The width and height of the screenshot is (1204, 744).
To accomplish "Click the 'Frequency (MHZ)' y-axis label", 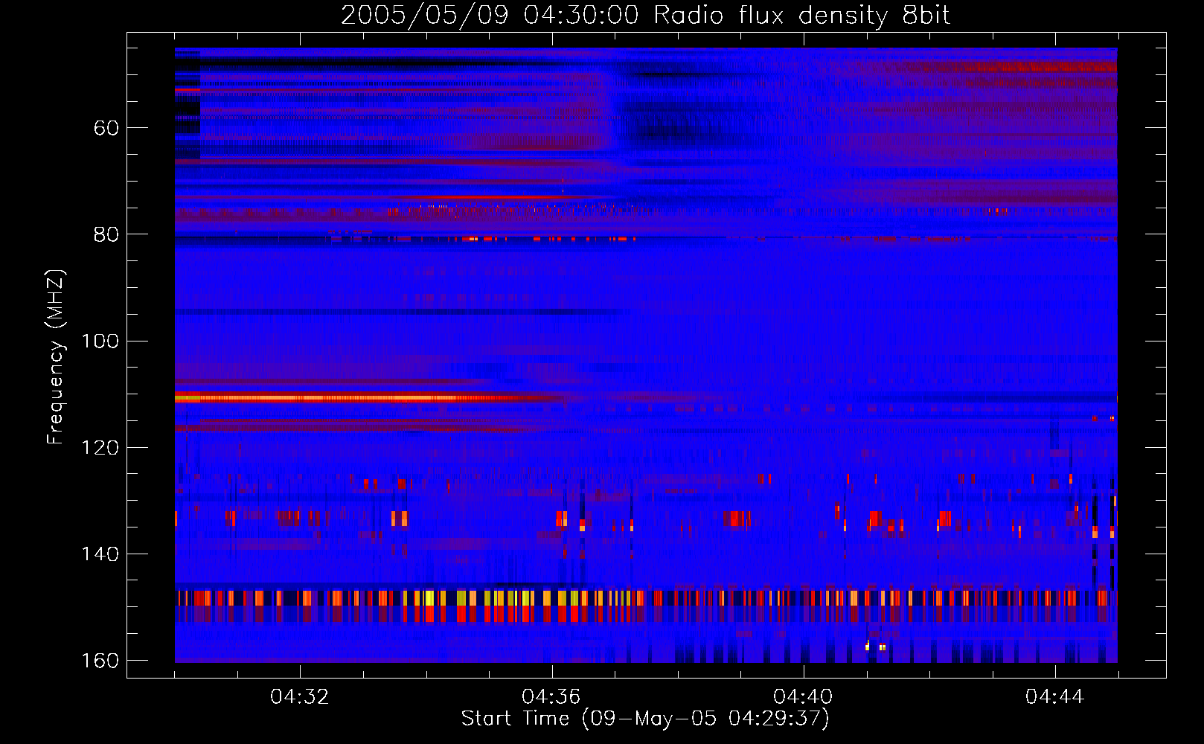I will [x=56, y=356].
